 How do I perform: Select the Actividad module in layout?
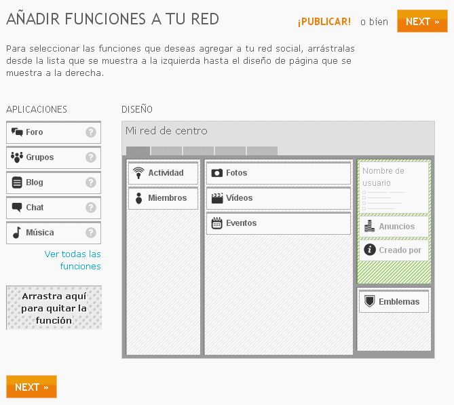(x=163, y=173)
